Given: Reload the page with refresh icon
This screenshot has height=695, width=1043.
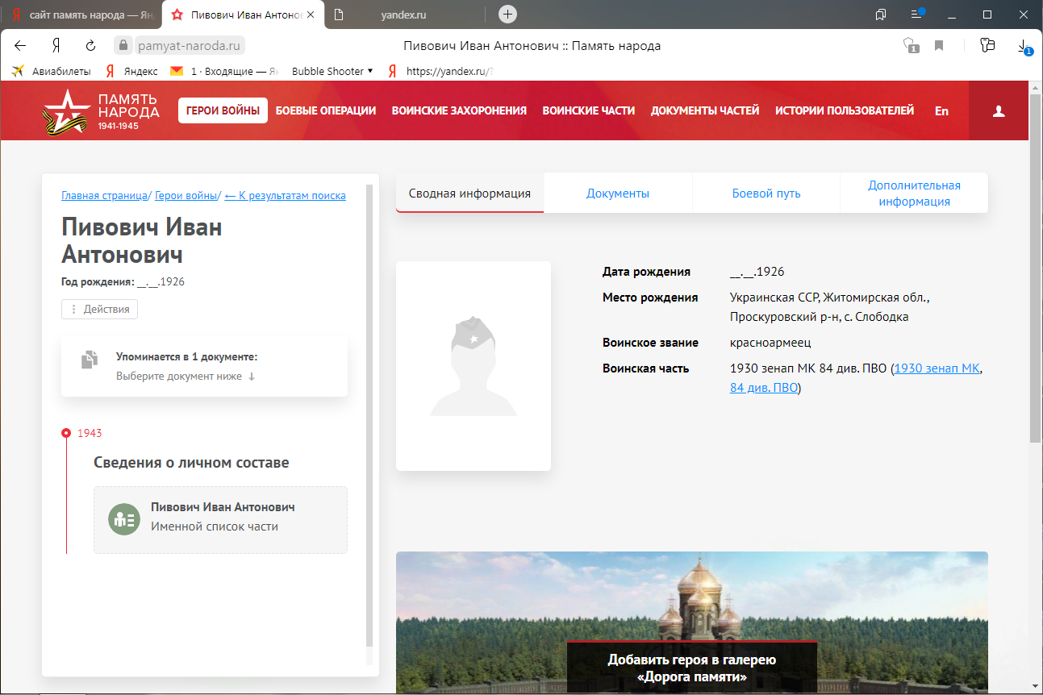Looking at the screenshot, I should [91, 46].
